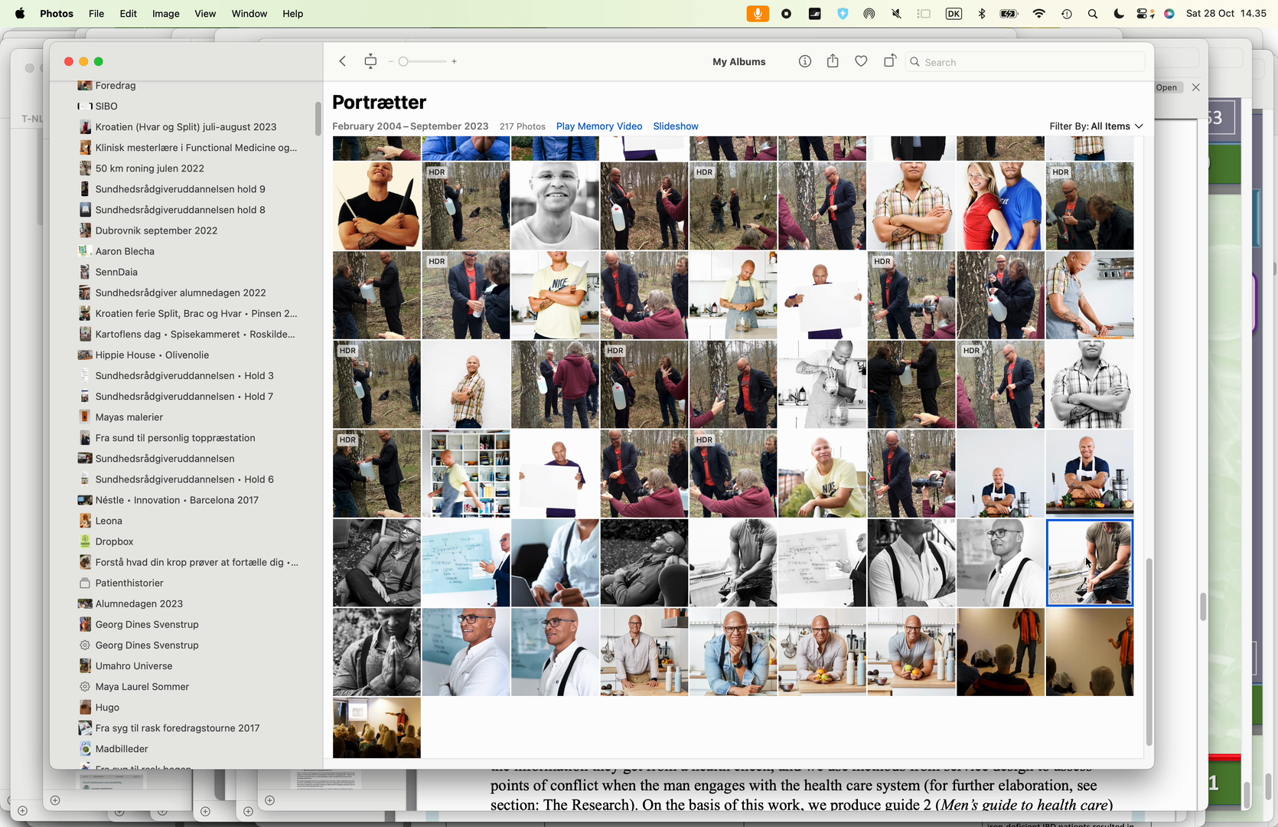Adjust the thumbnail zoom slider
1278x827 pixels.
pos(422,61)
